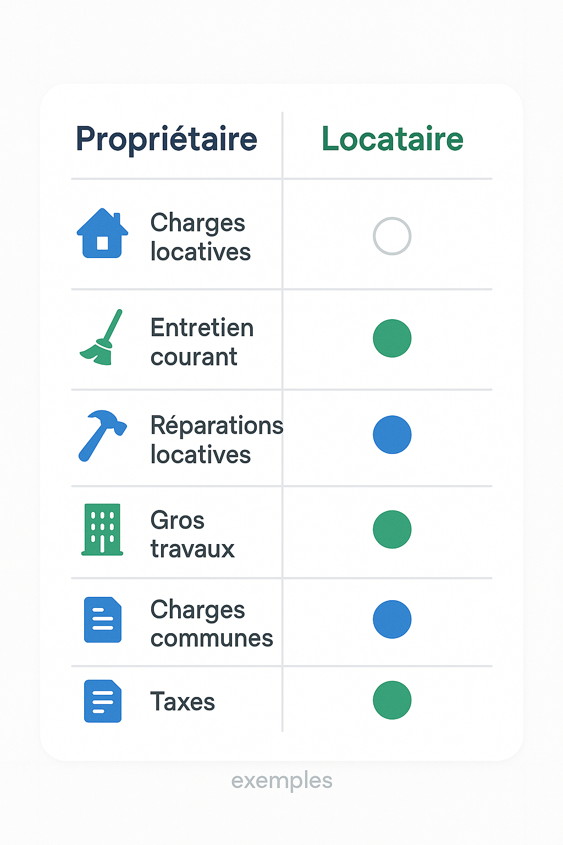Click the green building icon
Viewport: 563px width, 845px height.
point(102,530)
